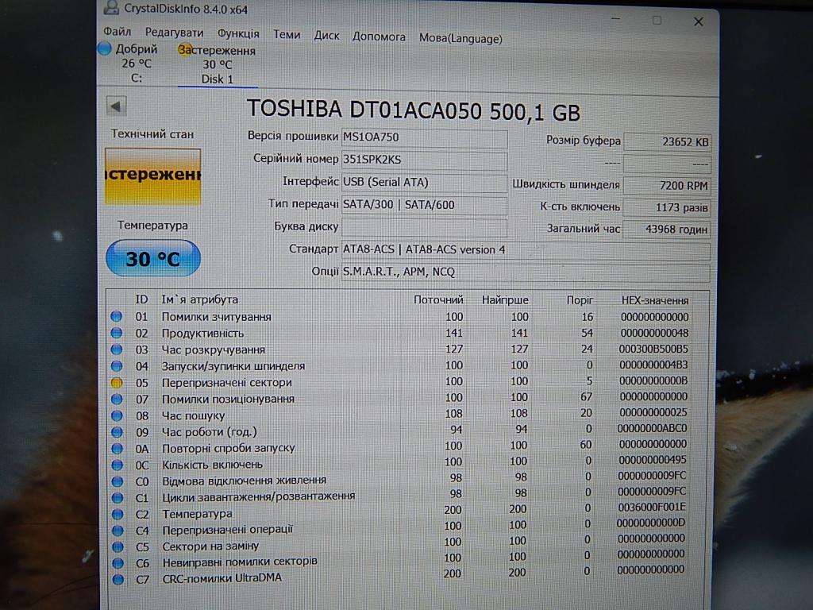
Task: Click the blue status icon for drive C:
Action: point(104,49)
